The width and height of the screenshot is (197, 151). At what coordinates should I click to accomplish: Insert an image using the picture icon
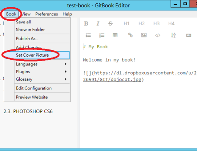144,35
